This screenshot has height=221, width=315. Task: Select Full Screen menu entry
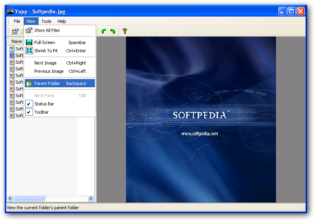(60, 42)
